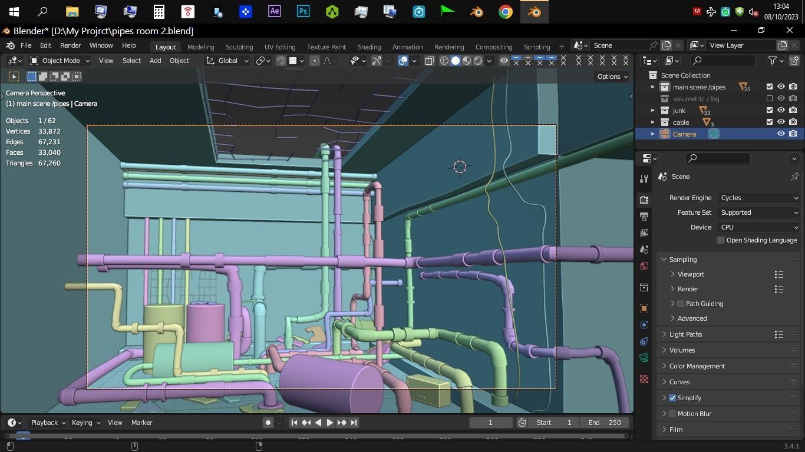Switch to the Shading workspace tab

pos(369,46)
